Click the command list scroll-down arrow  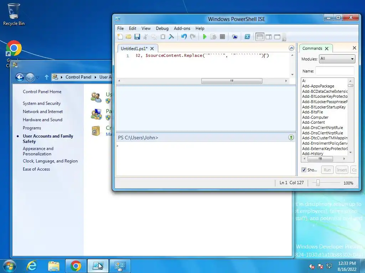click(x=350, y=152)
